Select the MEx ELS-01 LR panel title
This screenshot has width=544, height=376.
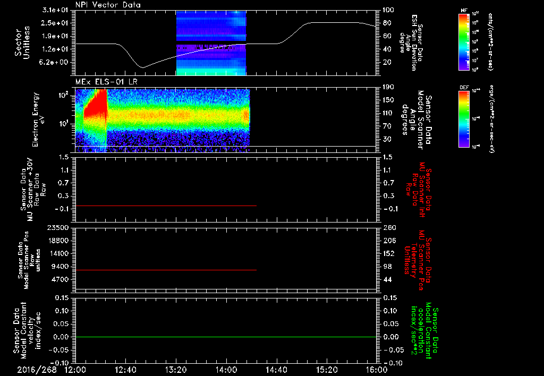point(105,82)
